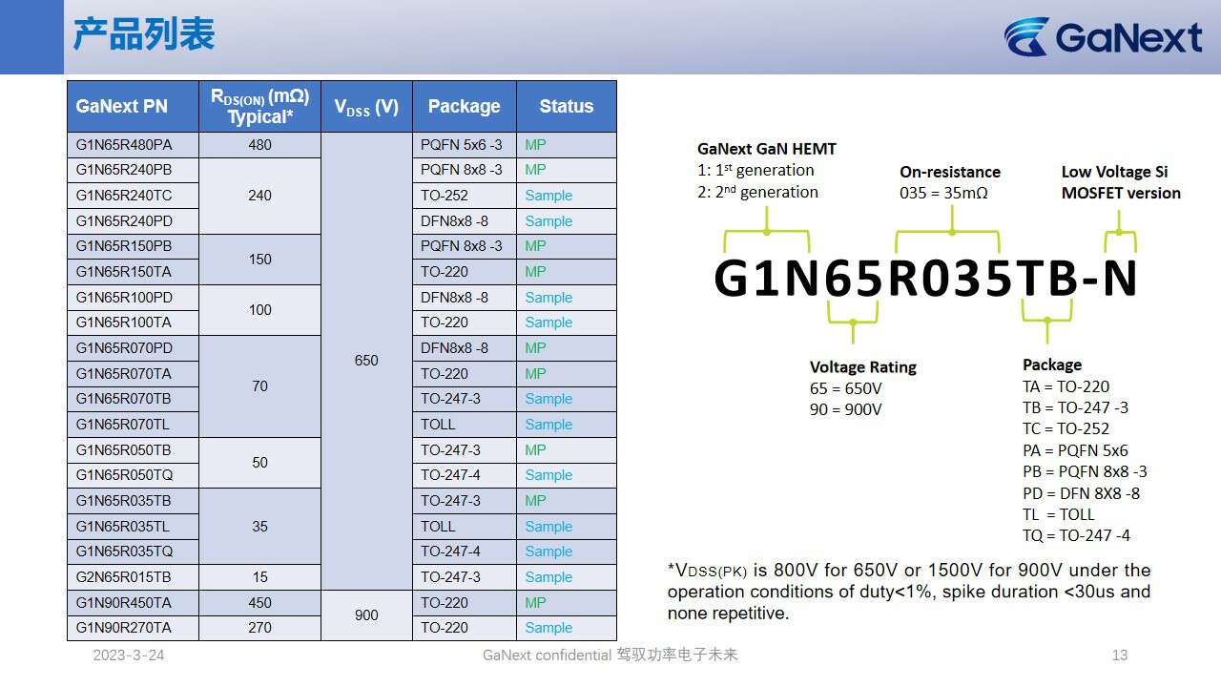Select the G1N90R450TA table row name

click(124, 603)
